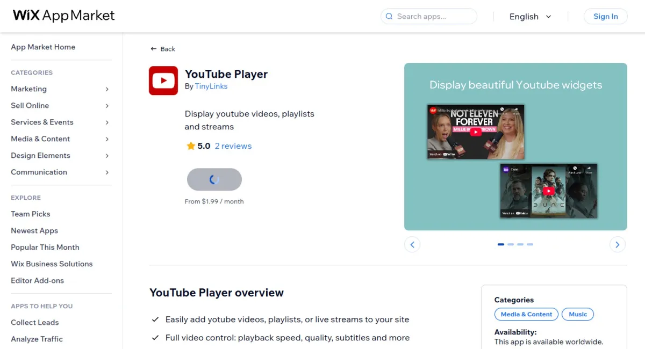The image size is (645, 349).
Task: Open the Marketing category
Action: pyautogui.click(x=29, y=89)
